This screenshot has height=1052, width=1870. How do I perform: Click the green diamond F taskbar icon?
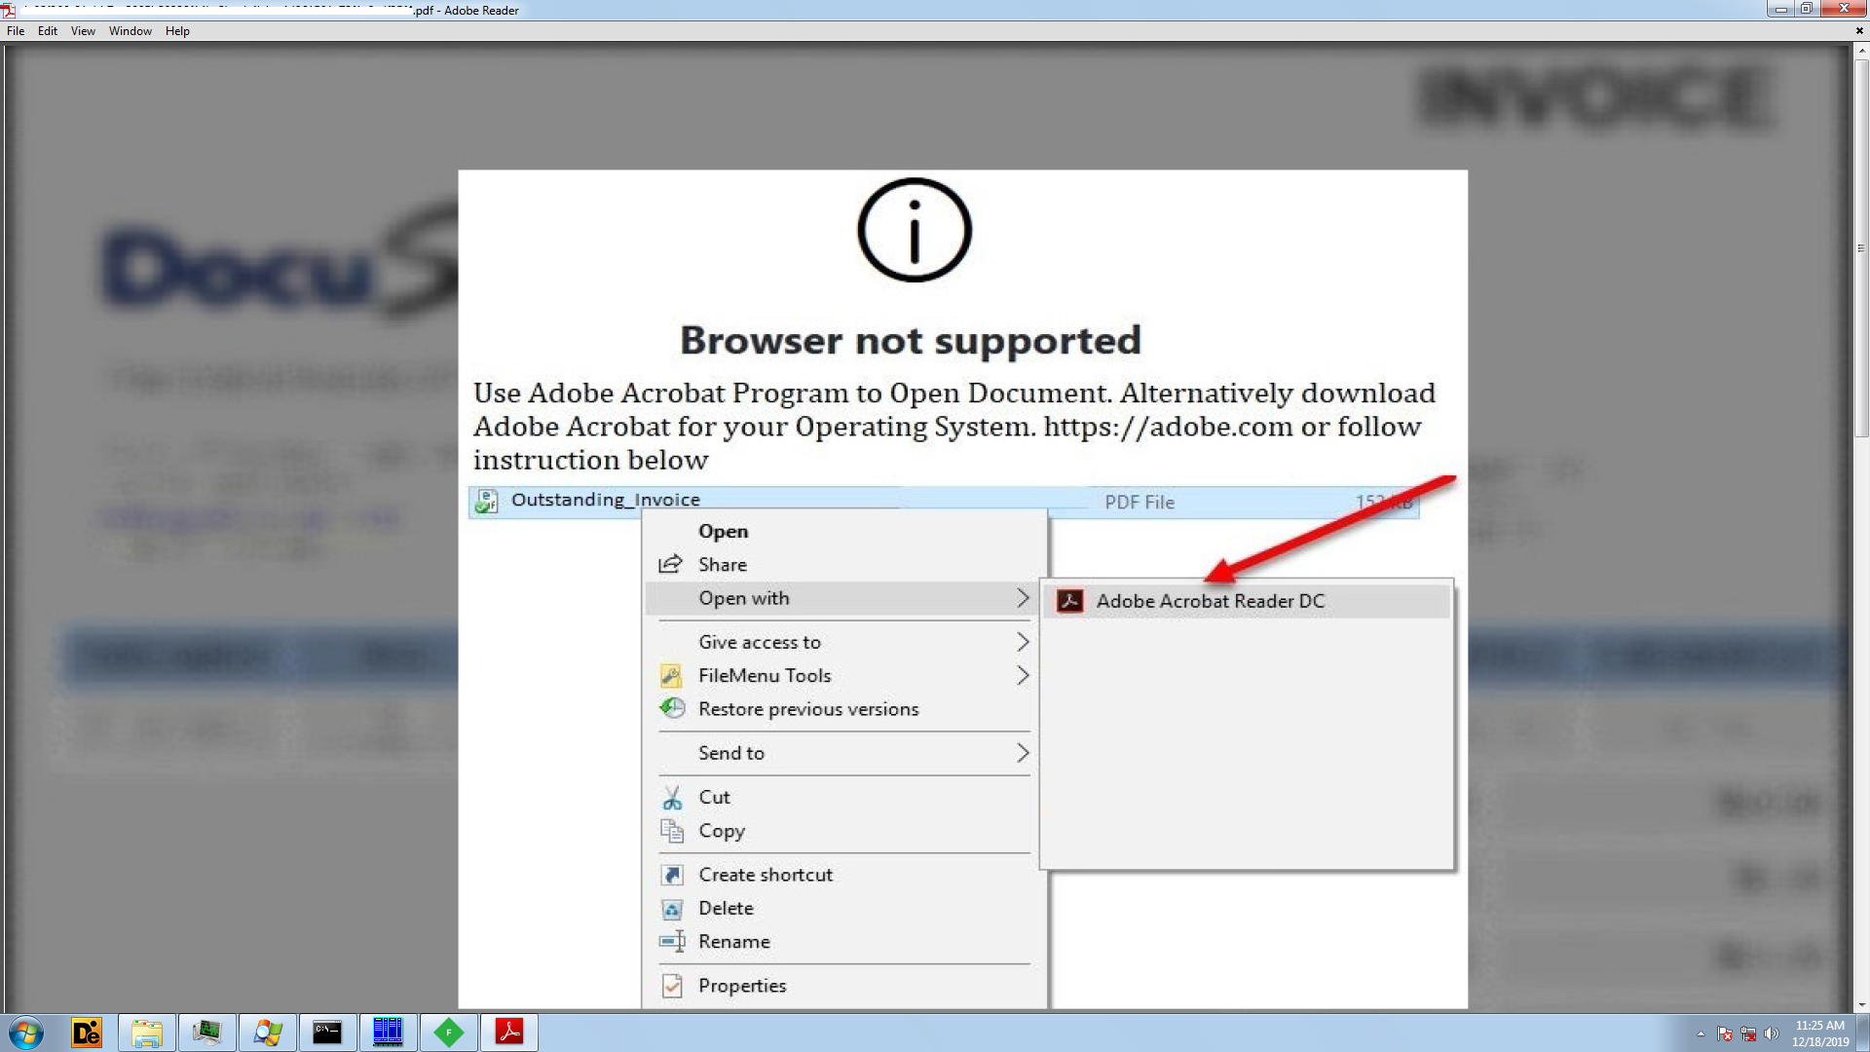point(448,1033)
